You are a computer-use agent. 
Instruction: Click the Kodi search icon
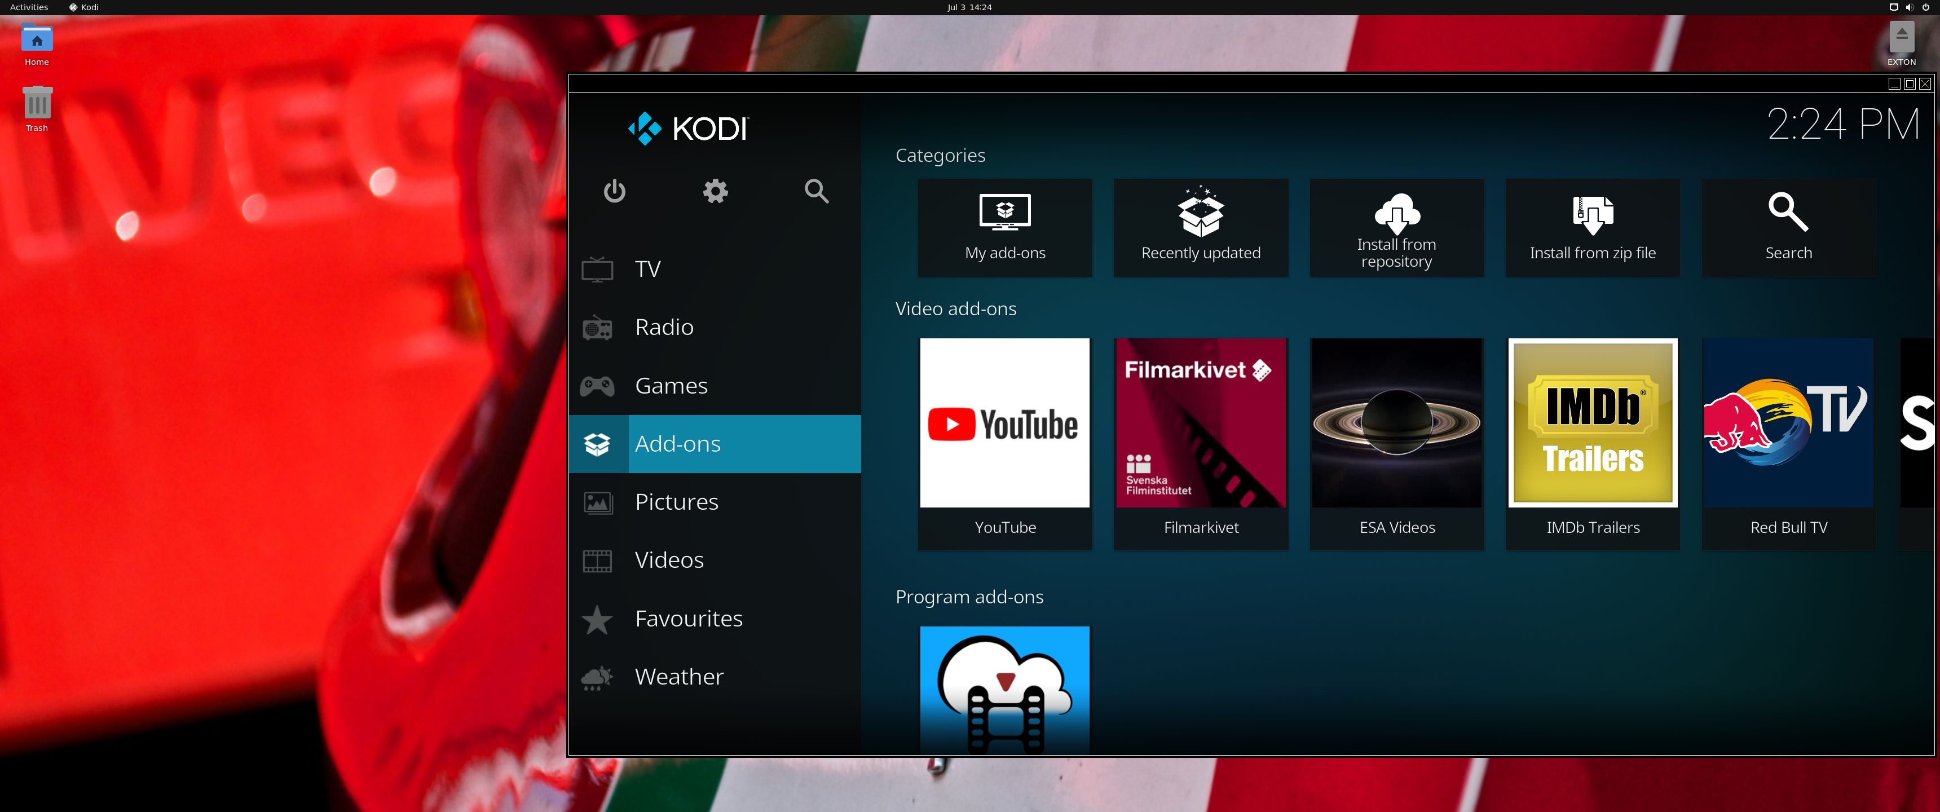(815, 192)
